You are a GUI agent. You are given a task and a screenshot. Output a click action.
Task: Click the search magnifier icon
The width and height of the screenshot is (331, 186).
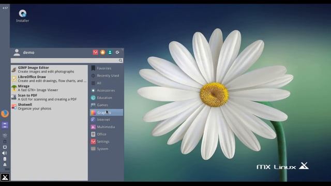pyautogui.click(x=121, y=61)
